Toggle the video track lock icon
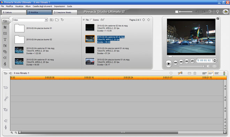Image resolution: width=230 pixels, height=137 pixels. [225, 86]
